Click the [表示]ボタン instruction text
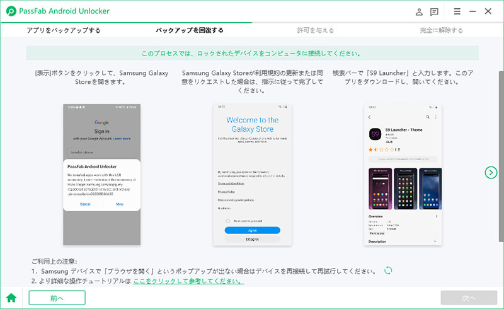The width and height of the screenshot is (504, 309). [101, 77]
